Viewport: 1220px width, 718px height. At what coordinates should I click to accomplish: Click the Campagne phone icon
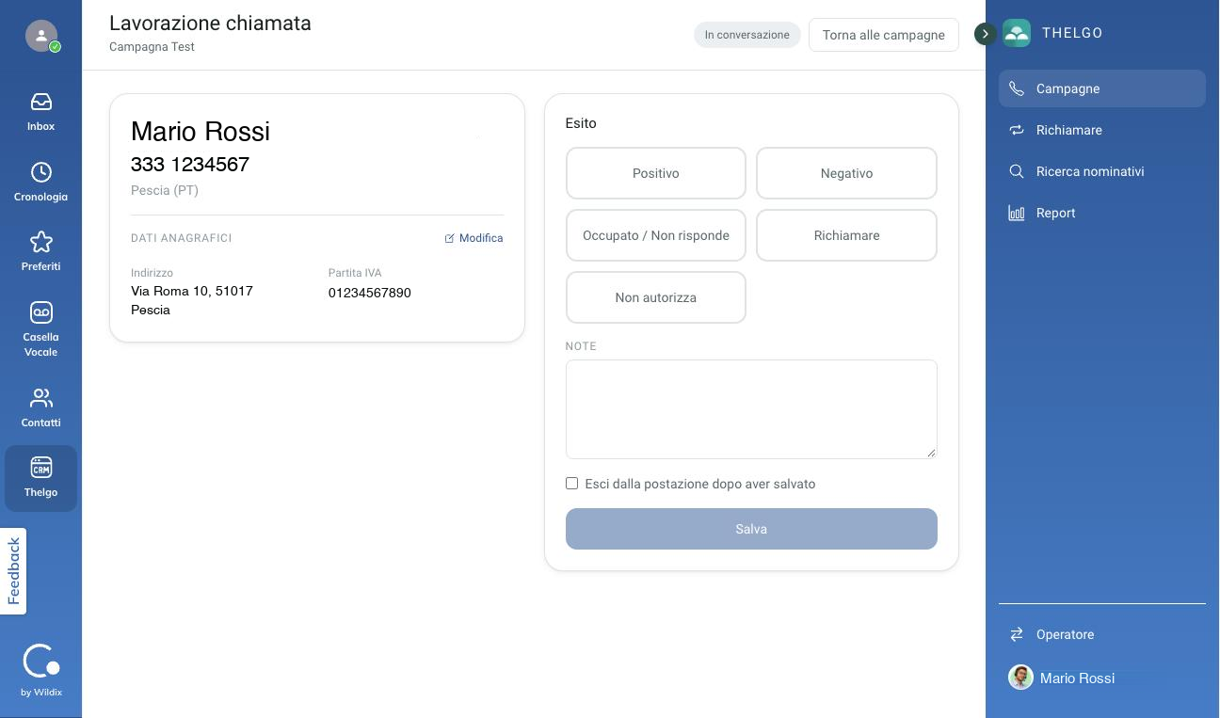pyautogui.click(x=1017, y=88)
